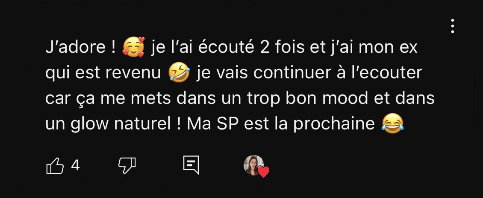This screenshot has height=198, width=483.
Task: Click the phrase 'je vais continuer à l'ecouter'
Action: [309, 73]
